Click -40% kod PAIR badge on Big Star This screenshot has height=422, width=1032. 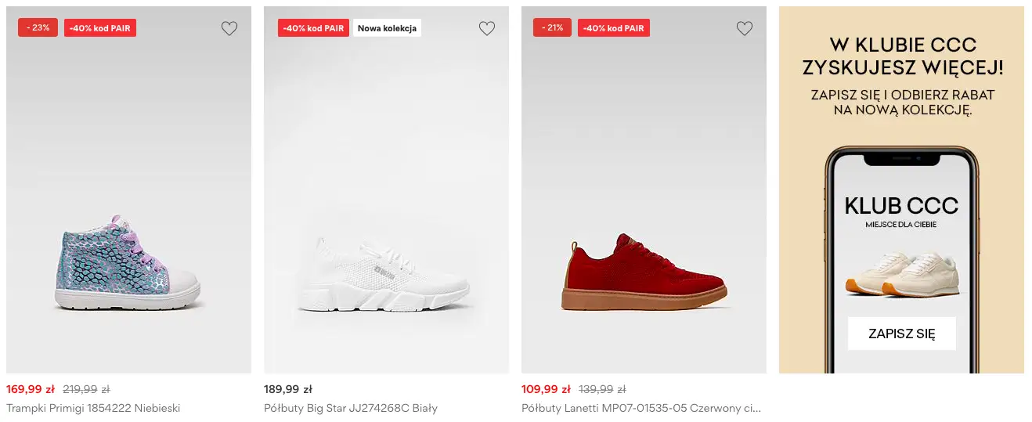[313, 28]
